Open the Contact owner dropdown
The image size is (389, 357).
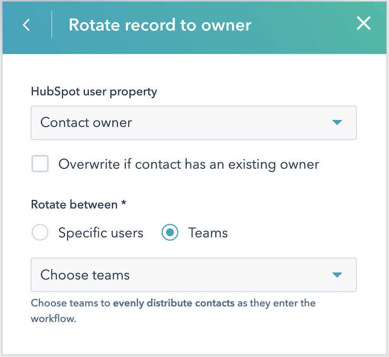194,123
